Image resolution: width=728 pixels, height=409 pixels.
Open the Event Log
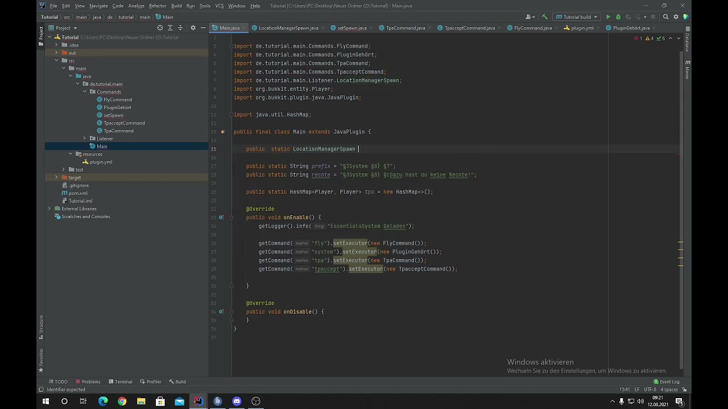(x=667, y=382)
